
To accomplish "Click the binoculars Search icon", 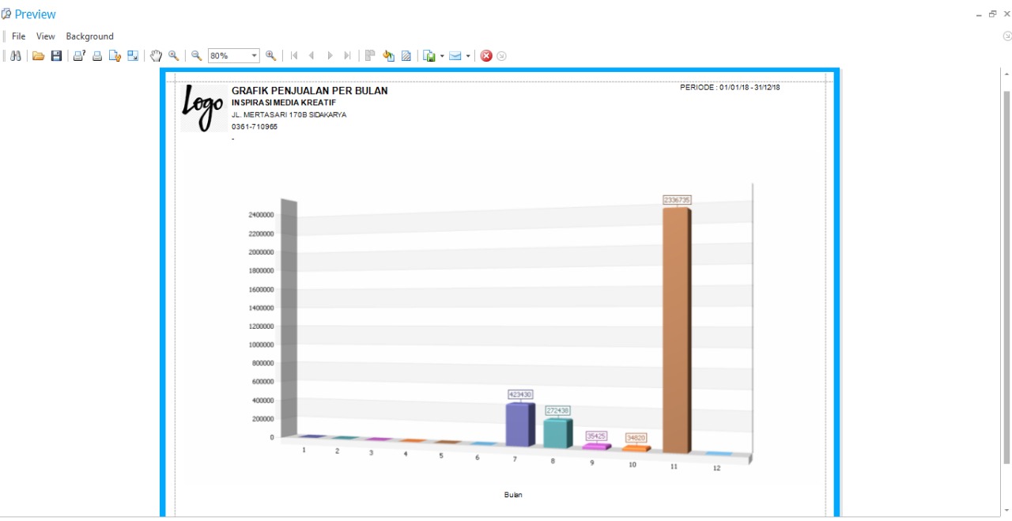I will coord(16,56).
